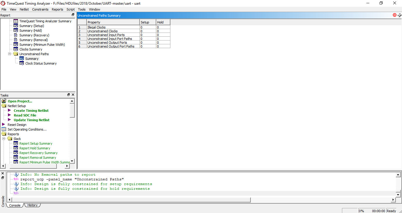Run Open Project task
This screenshot has height=213, width=402.
coord(20,101)
